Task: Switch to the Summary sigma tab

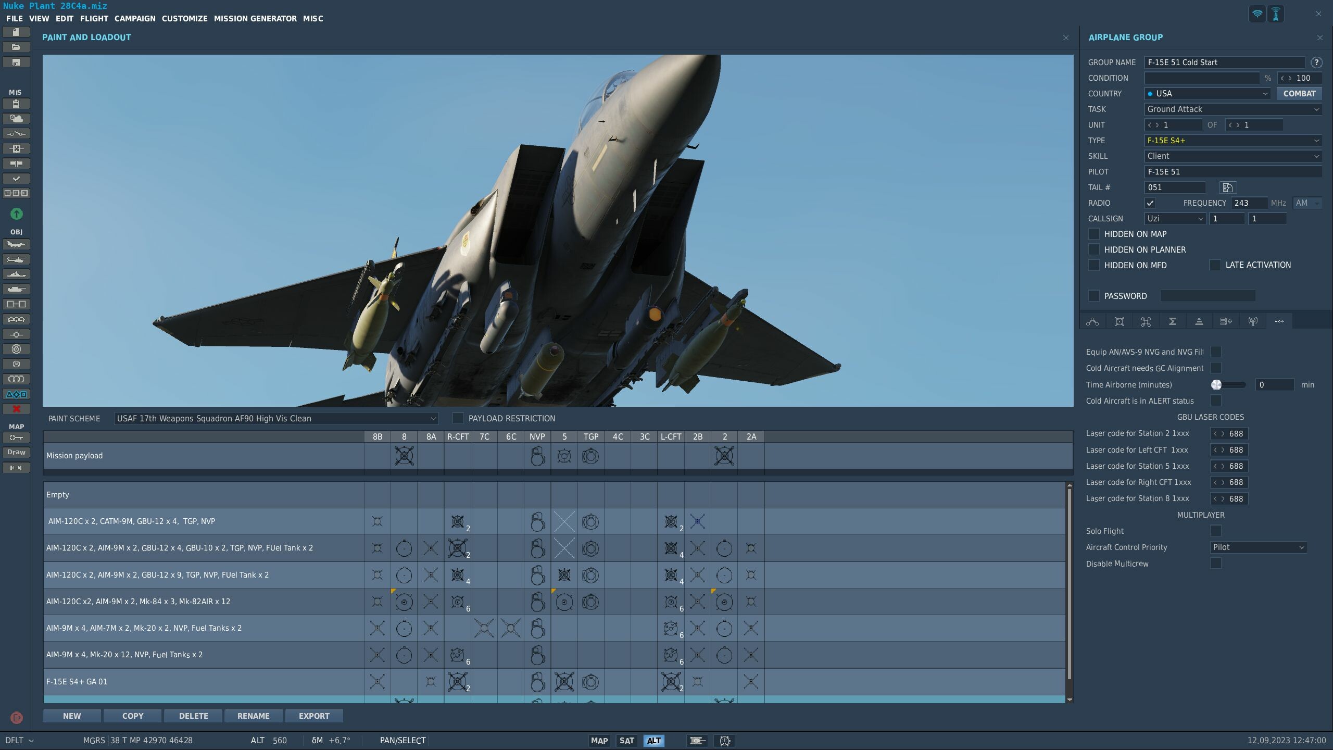Action: (x=1172, y=321)
